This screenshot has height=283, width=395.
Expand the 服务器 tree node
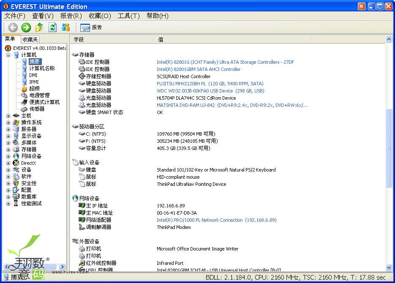[x=8, y=129]
